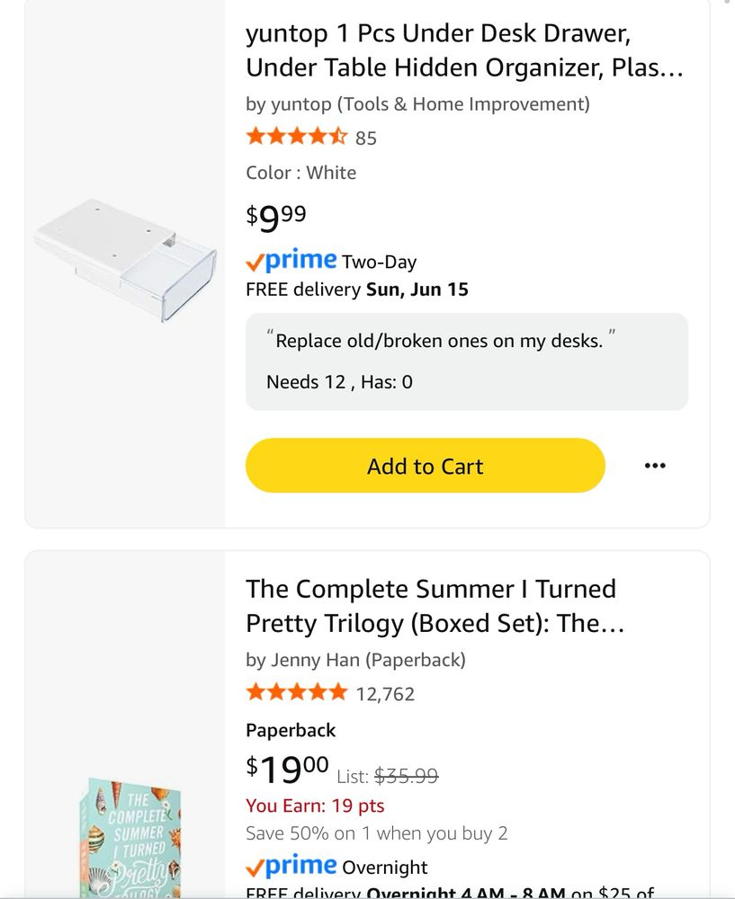This screenshot has height=899, width=735.
Task: Open the three-dot more options menu
Action: pos(655,466)
